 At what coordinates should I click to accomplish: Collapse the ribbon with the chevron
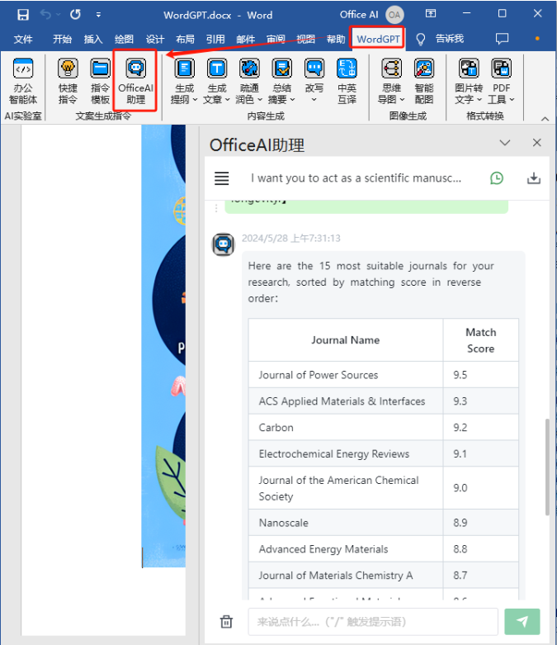tap(545, 119)
